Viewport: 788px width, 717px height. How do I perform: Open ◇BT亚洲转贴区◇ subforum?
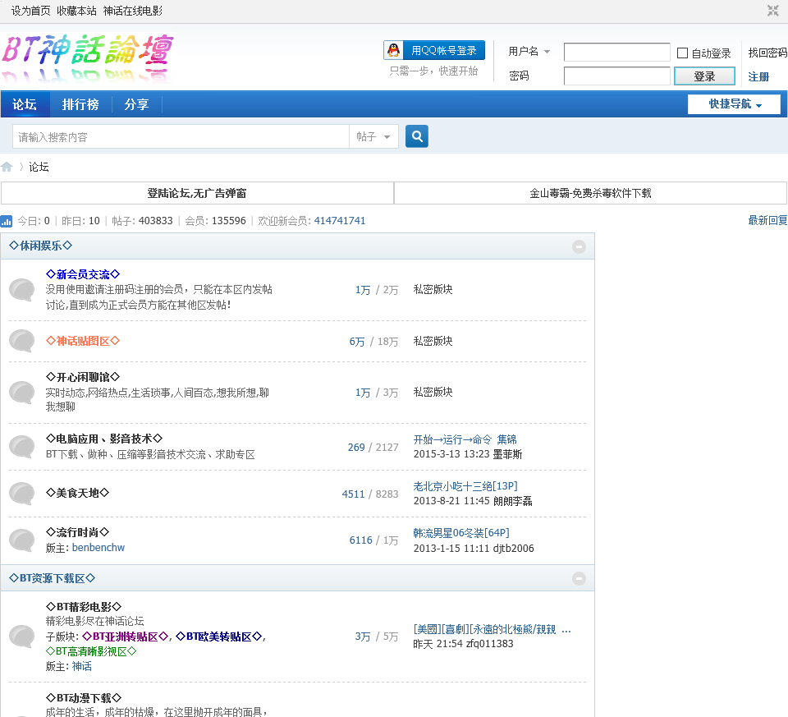coord(125,637)
